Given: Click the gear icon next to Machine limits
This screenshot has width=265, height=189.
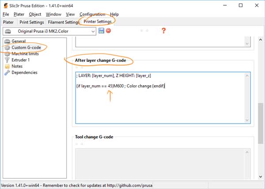Looking at the screenshot, I should point(7,54).
